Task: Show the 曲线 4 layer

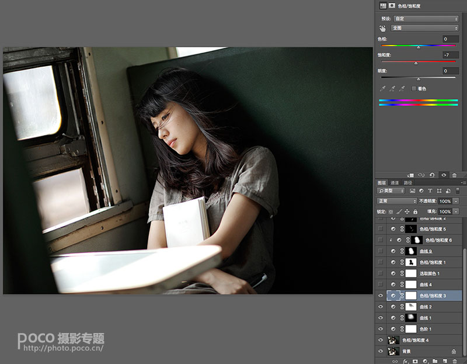Action: 381,285
